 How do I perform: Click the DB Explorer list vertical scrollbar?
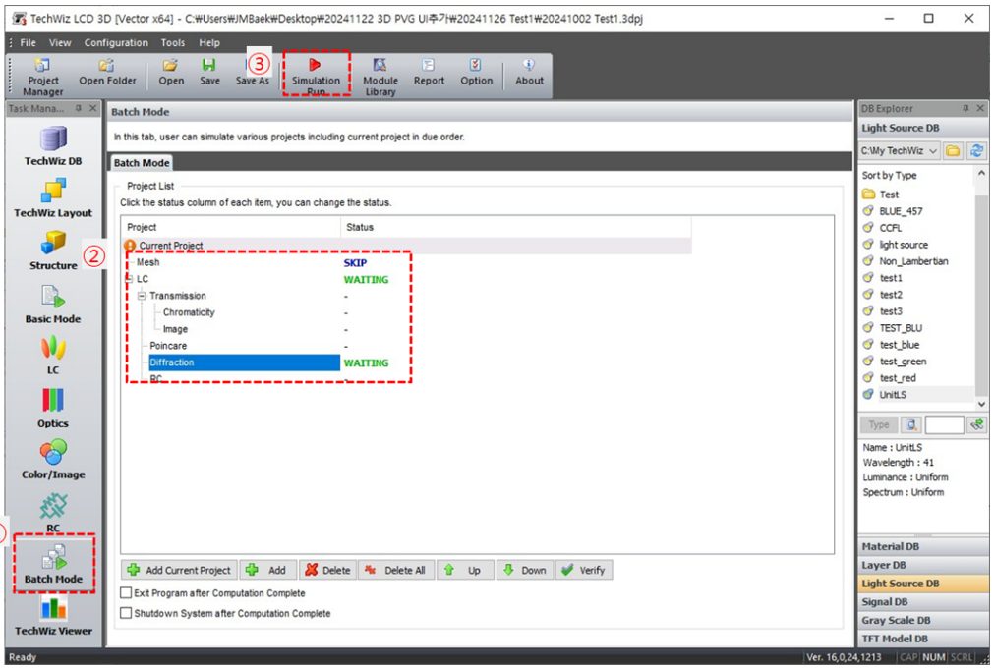tap(981, 285)
